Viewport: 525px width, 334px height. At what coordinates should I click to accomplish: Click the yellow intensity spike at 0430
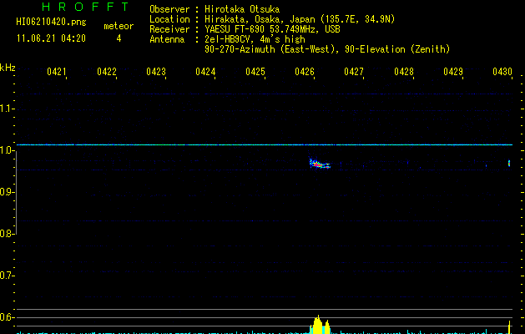pyautogui.click(x=509, y=327)
